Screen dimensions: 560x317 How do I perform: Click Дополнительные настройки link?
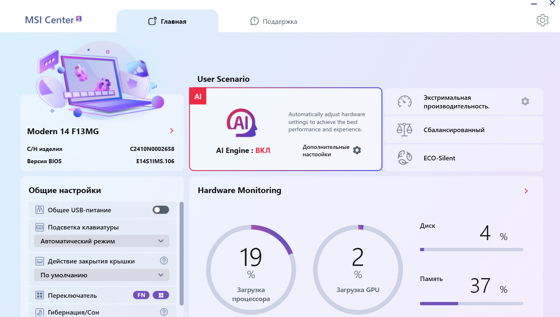(326, 151)
